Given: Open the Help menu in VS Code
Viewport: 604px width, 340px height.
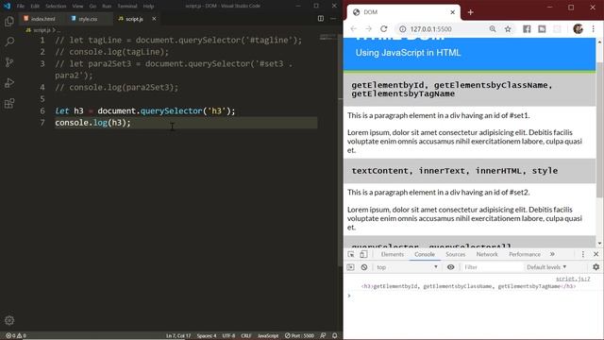Looking at the screenshot, I should tap(148, 7).
